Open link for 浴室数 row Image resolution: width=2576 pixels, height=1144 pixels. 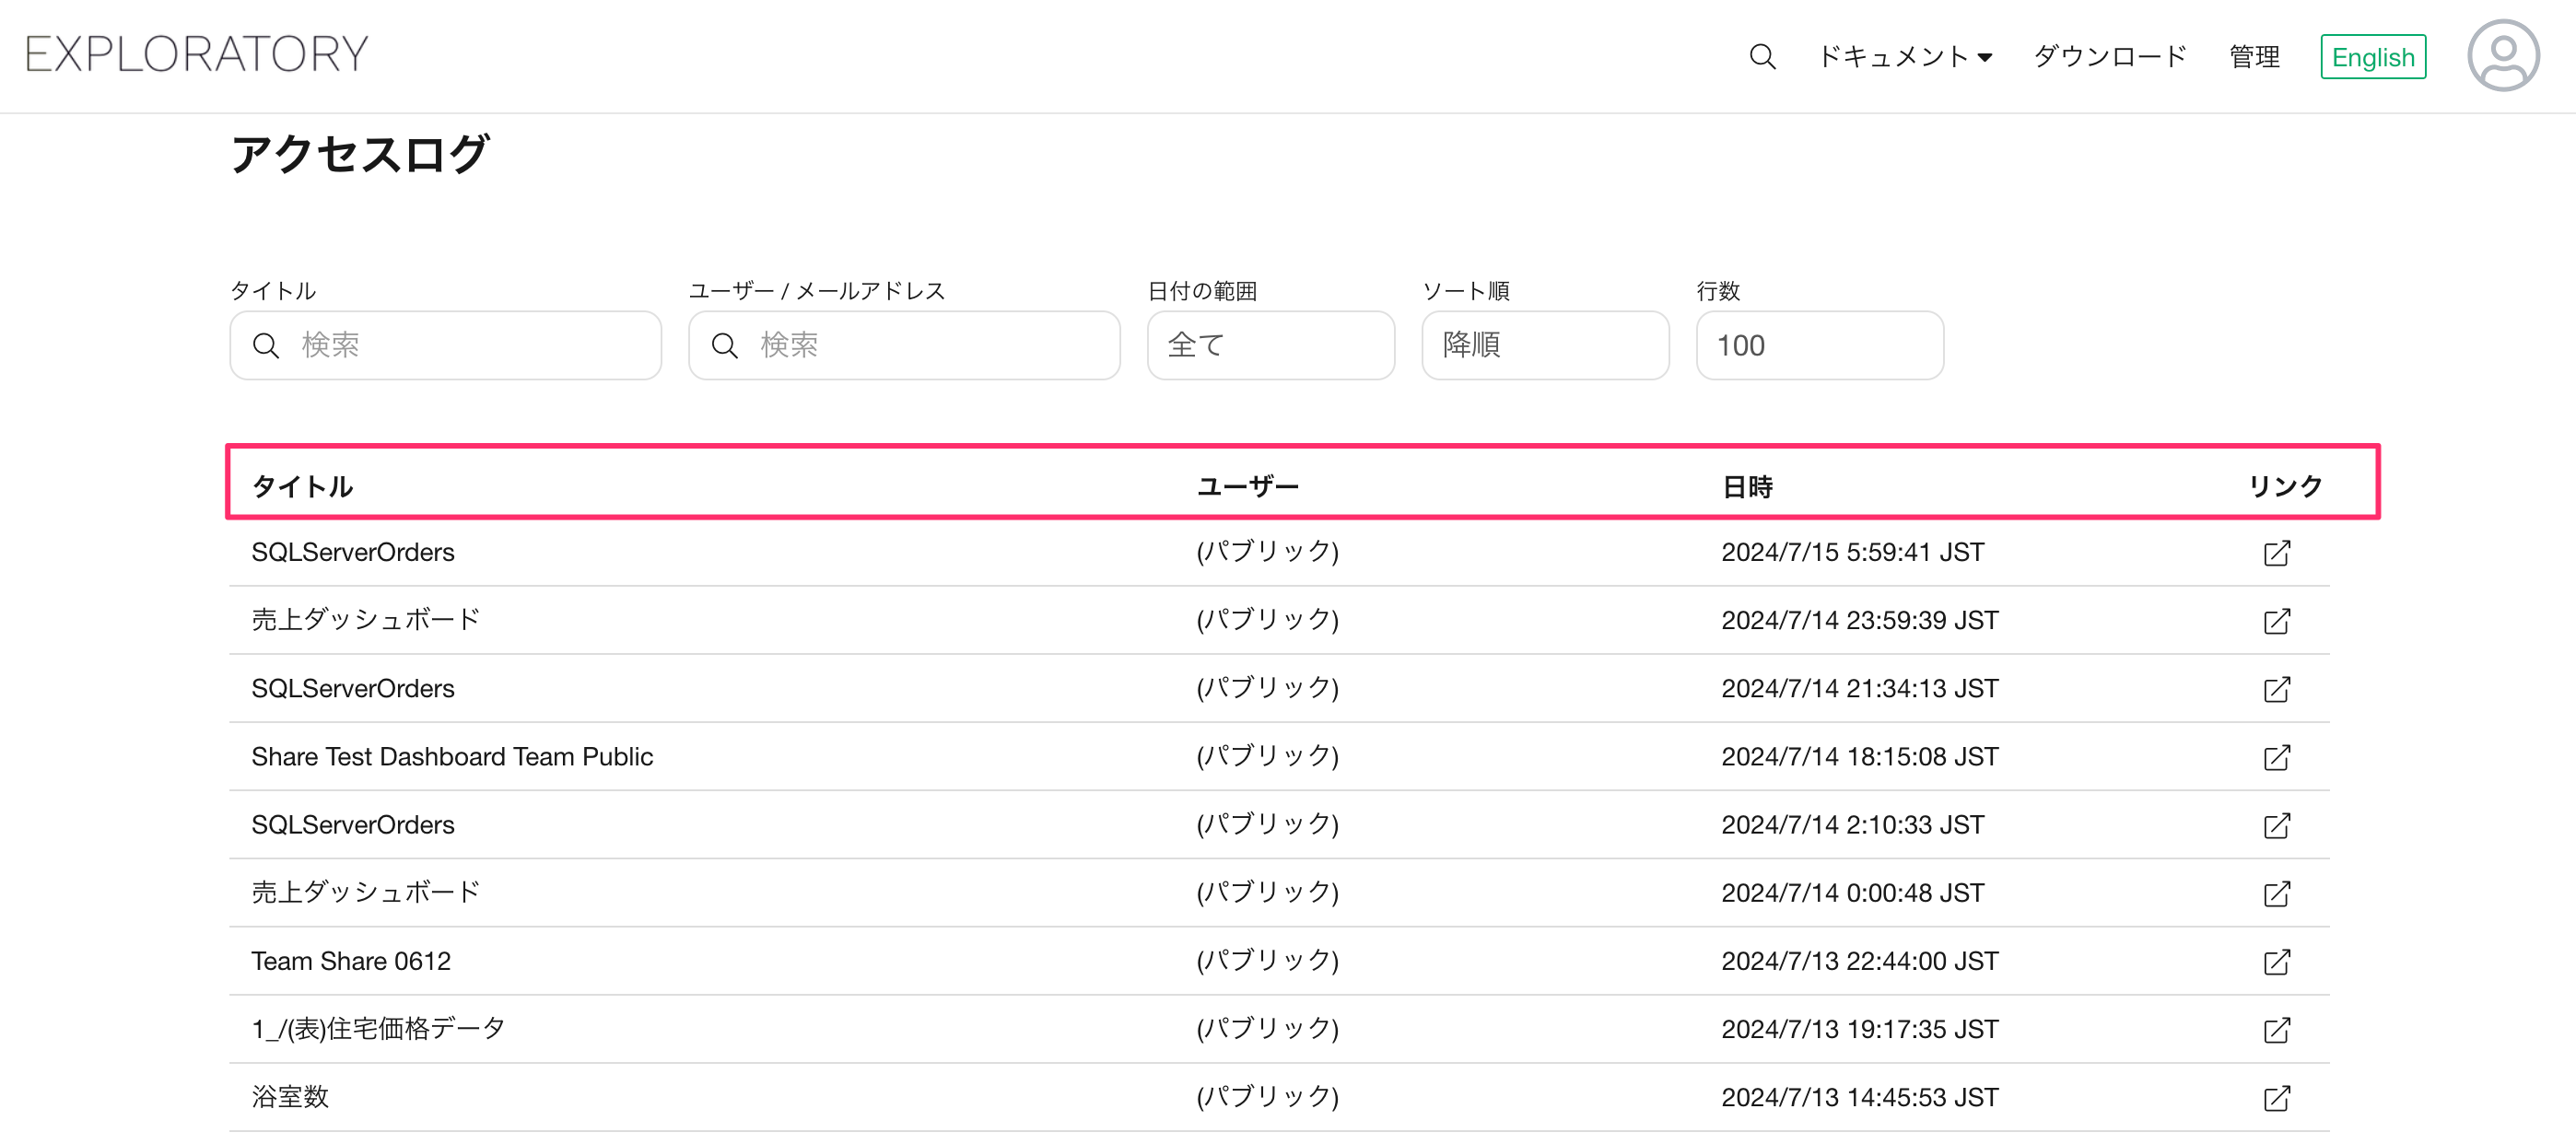pos(2277,1097)
